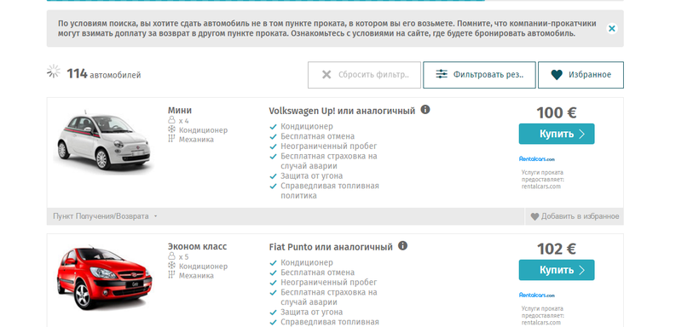The width and height of the screenshot is (699, 327).
Task: Click the Fiat Punto или аналогичный title
Action: click(x=331, y=247)
